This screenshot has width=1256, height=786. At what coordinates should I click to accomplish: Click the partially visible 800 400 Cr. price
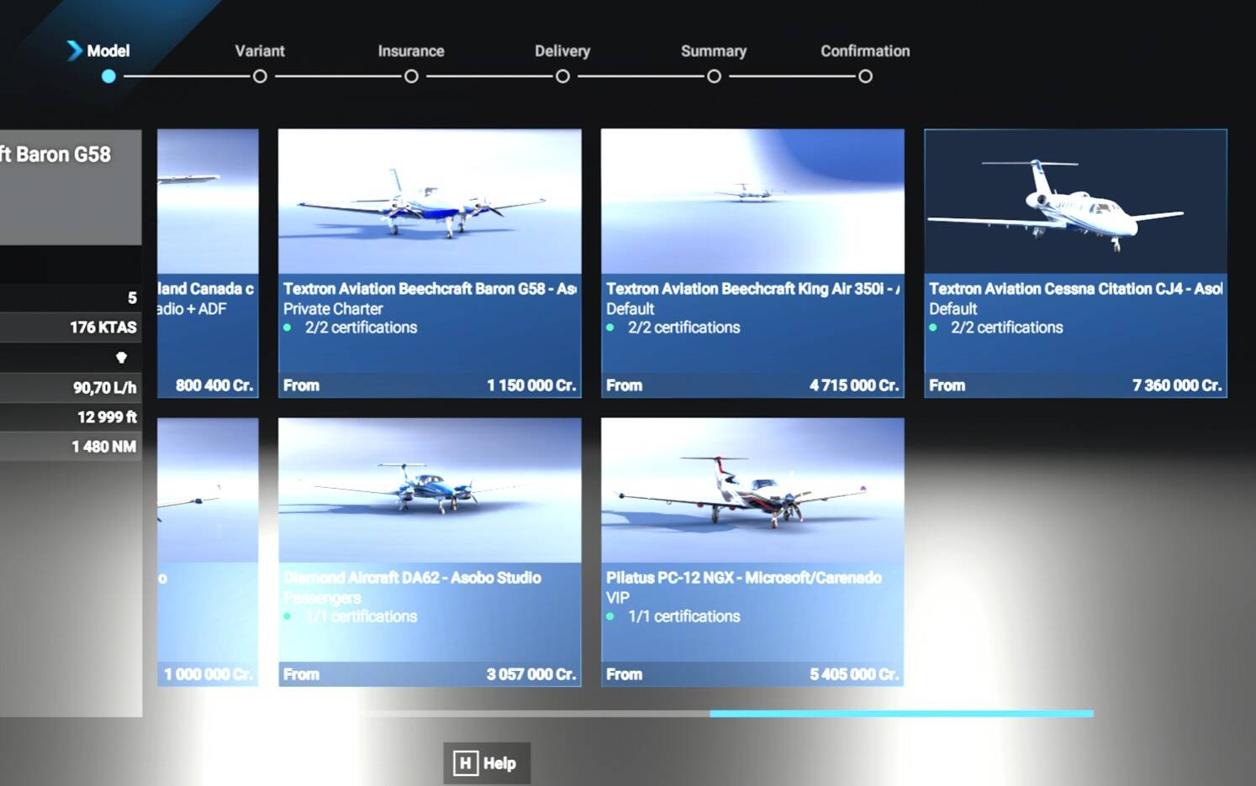click(214, 385)
